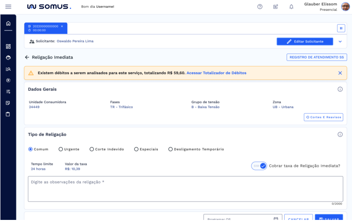The height and width of the screenshot is (222, 352).
Task: Open Registro de Atendimento SS
Action: click(317, 57)
